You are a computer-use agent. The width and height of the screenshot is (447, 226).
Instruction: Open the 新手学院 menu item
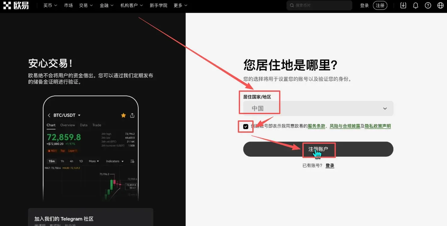pos(158,5)
